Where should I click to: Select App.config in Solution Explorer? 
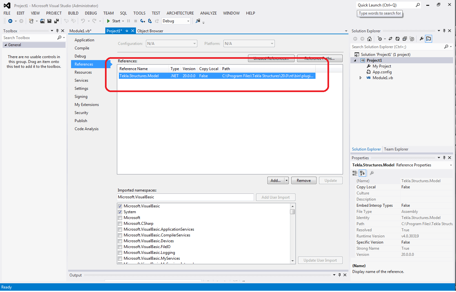[382, 72]
